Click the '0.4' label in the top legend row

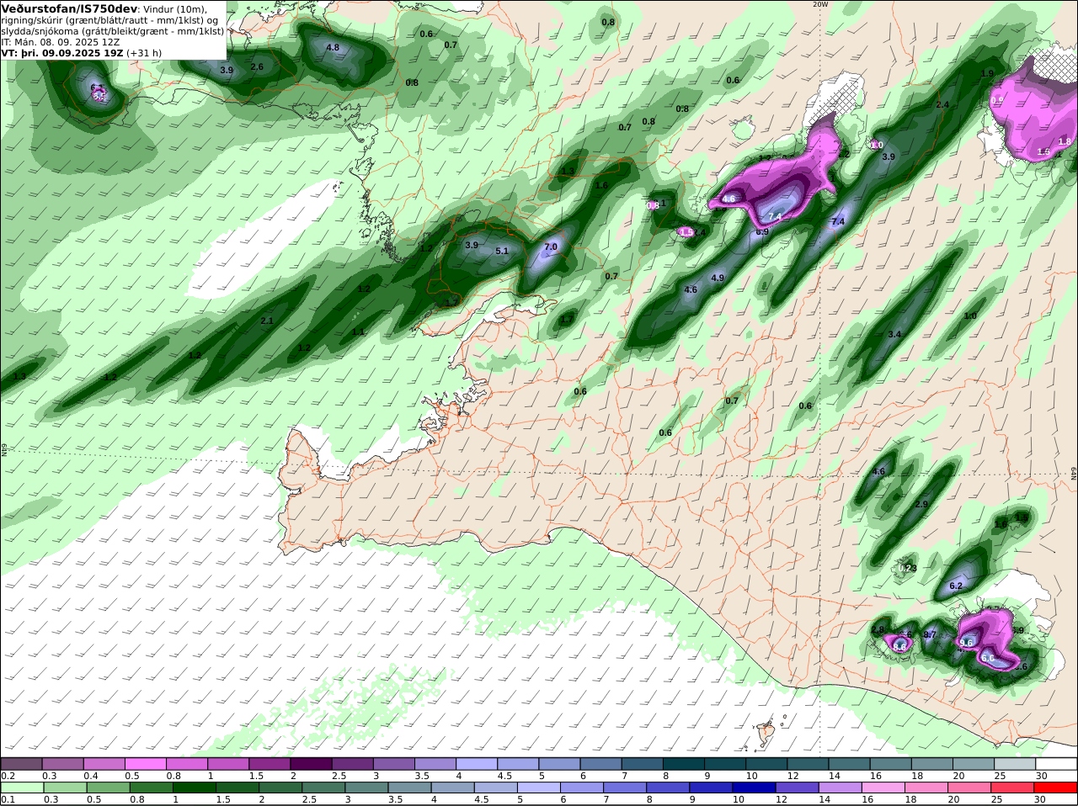(x=91, y=776)
